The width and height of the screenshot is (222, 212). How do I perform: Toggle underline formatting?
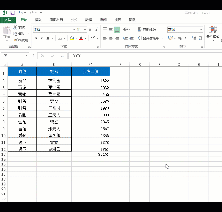tap(48, 38)
